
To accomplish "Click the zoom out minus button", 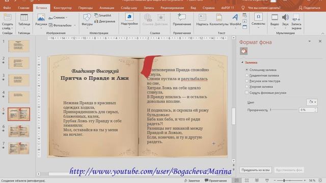I will [275, 180].
